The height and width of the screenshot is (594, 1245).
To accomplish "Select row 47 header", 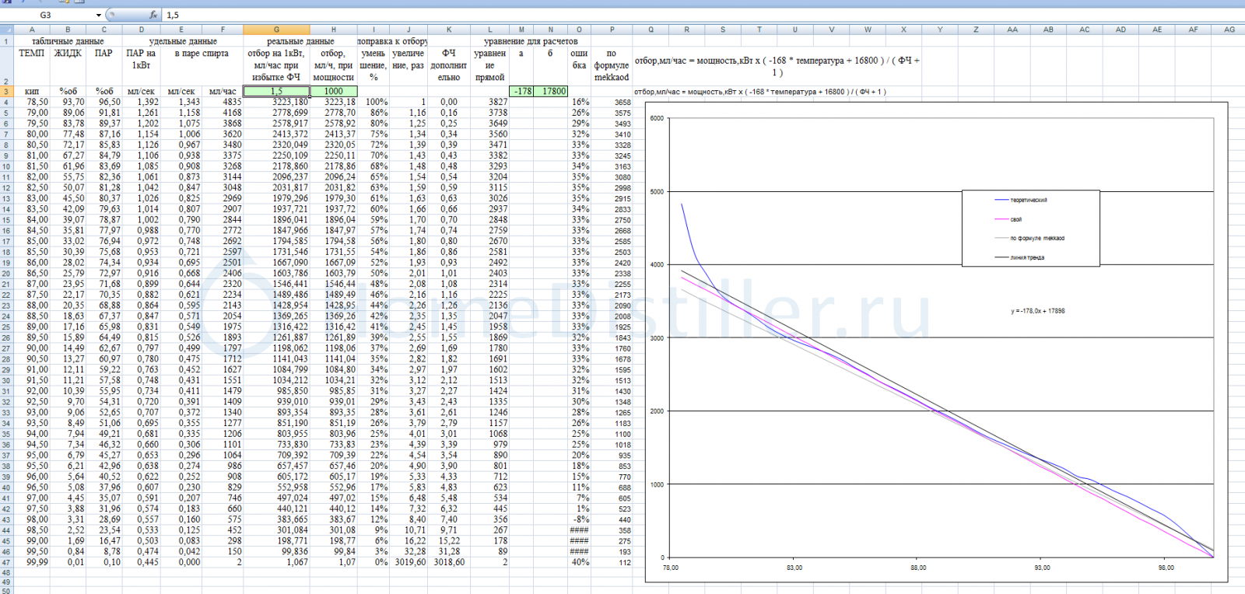I will 5,562.
